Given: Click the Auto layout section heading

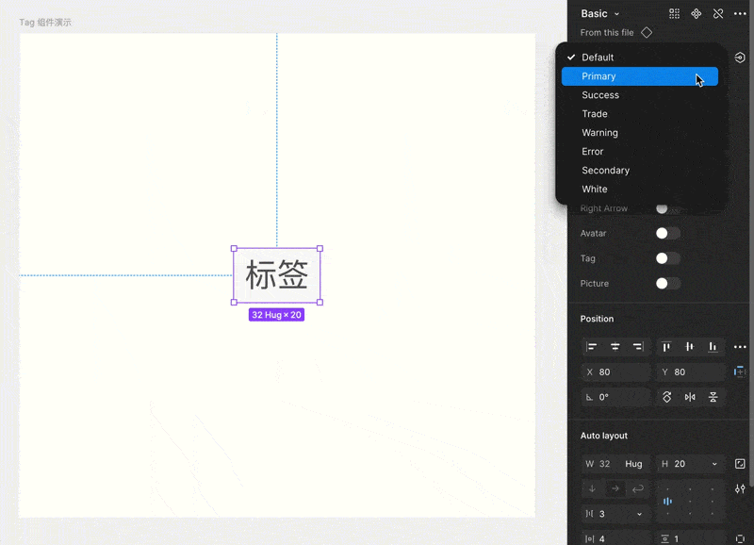Looking at the screenshot, I should (x=604, y=436).
